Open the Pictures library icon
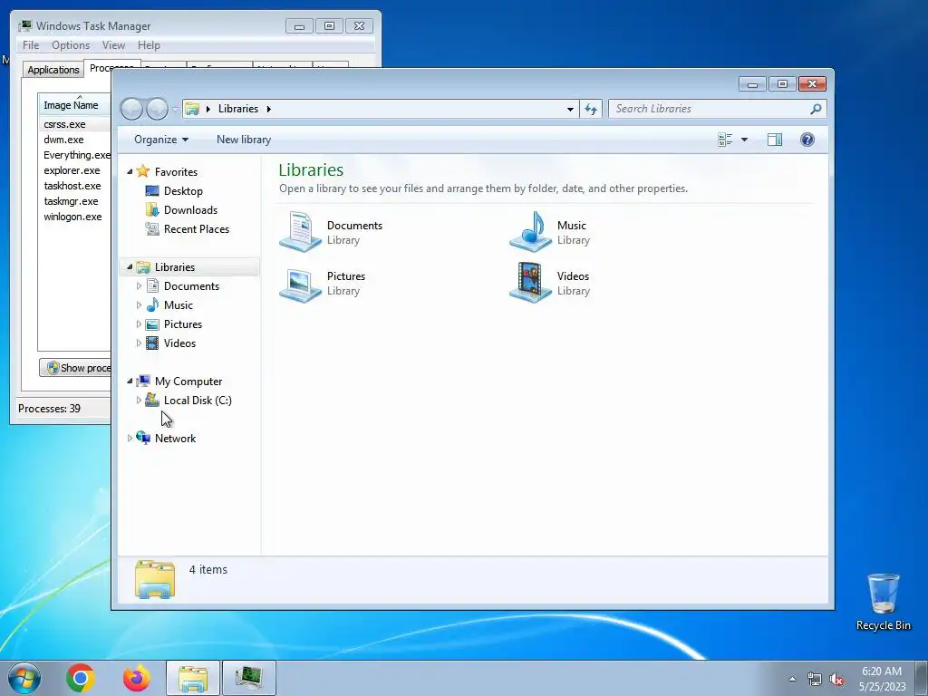 tap(301, 284)
